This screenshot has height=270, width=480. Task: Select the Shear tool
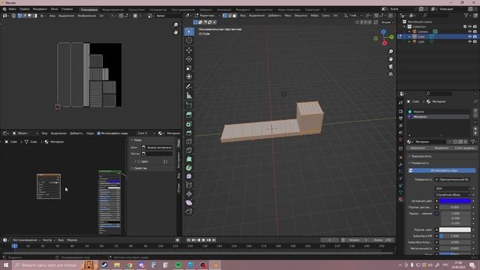coord(189,202)
